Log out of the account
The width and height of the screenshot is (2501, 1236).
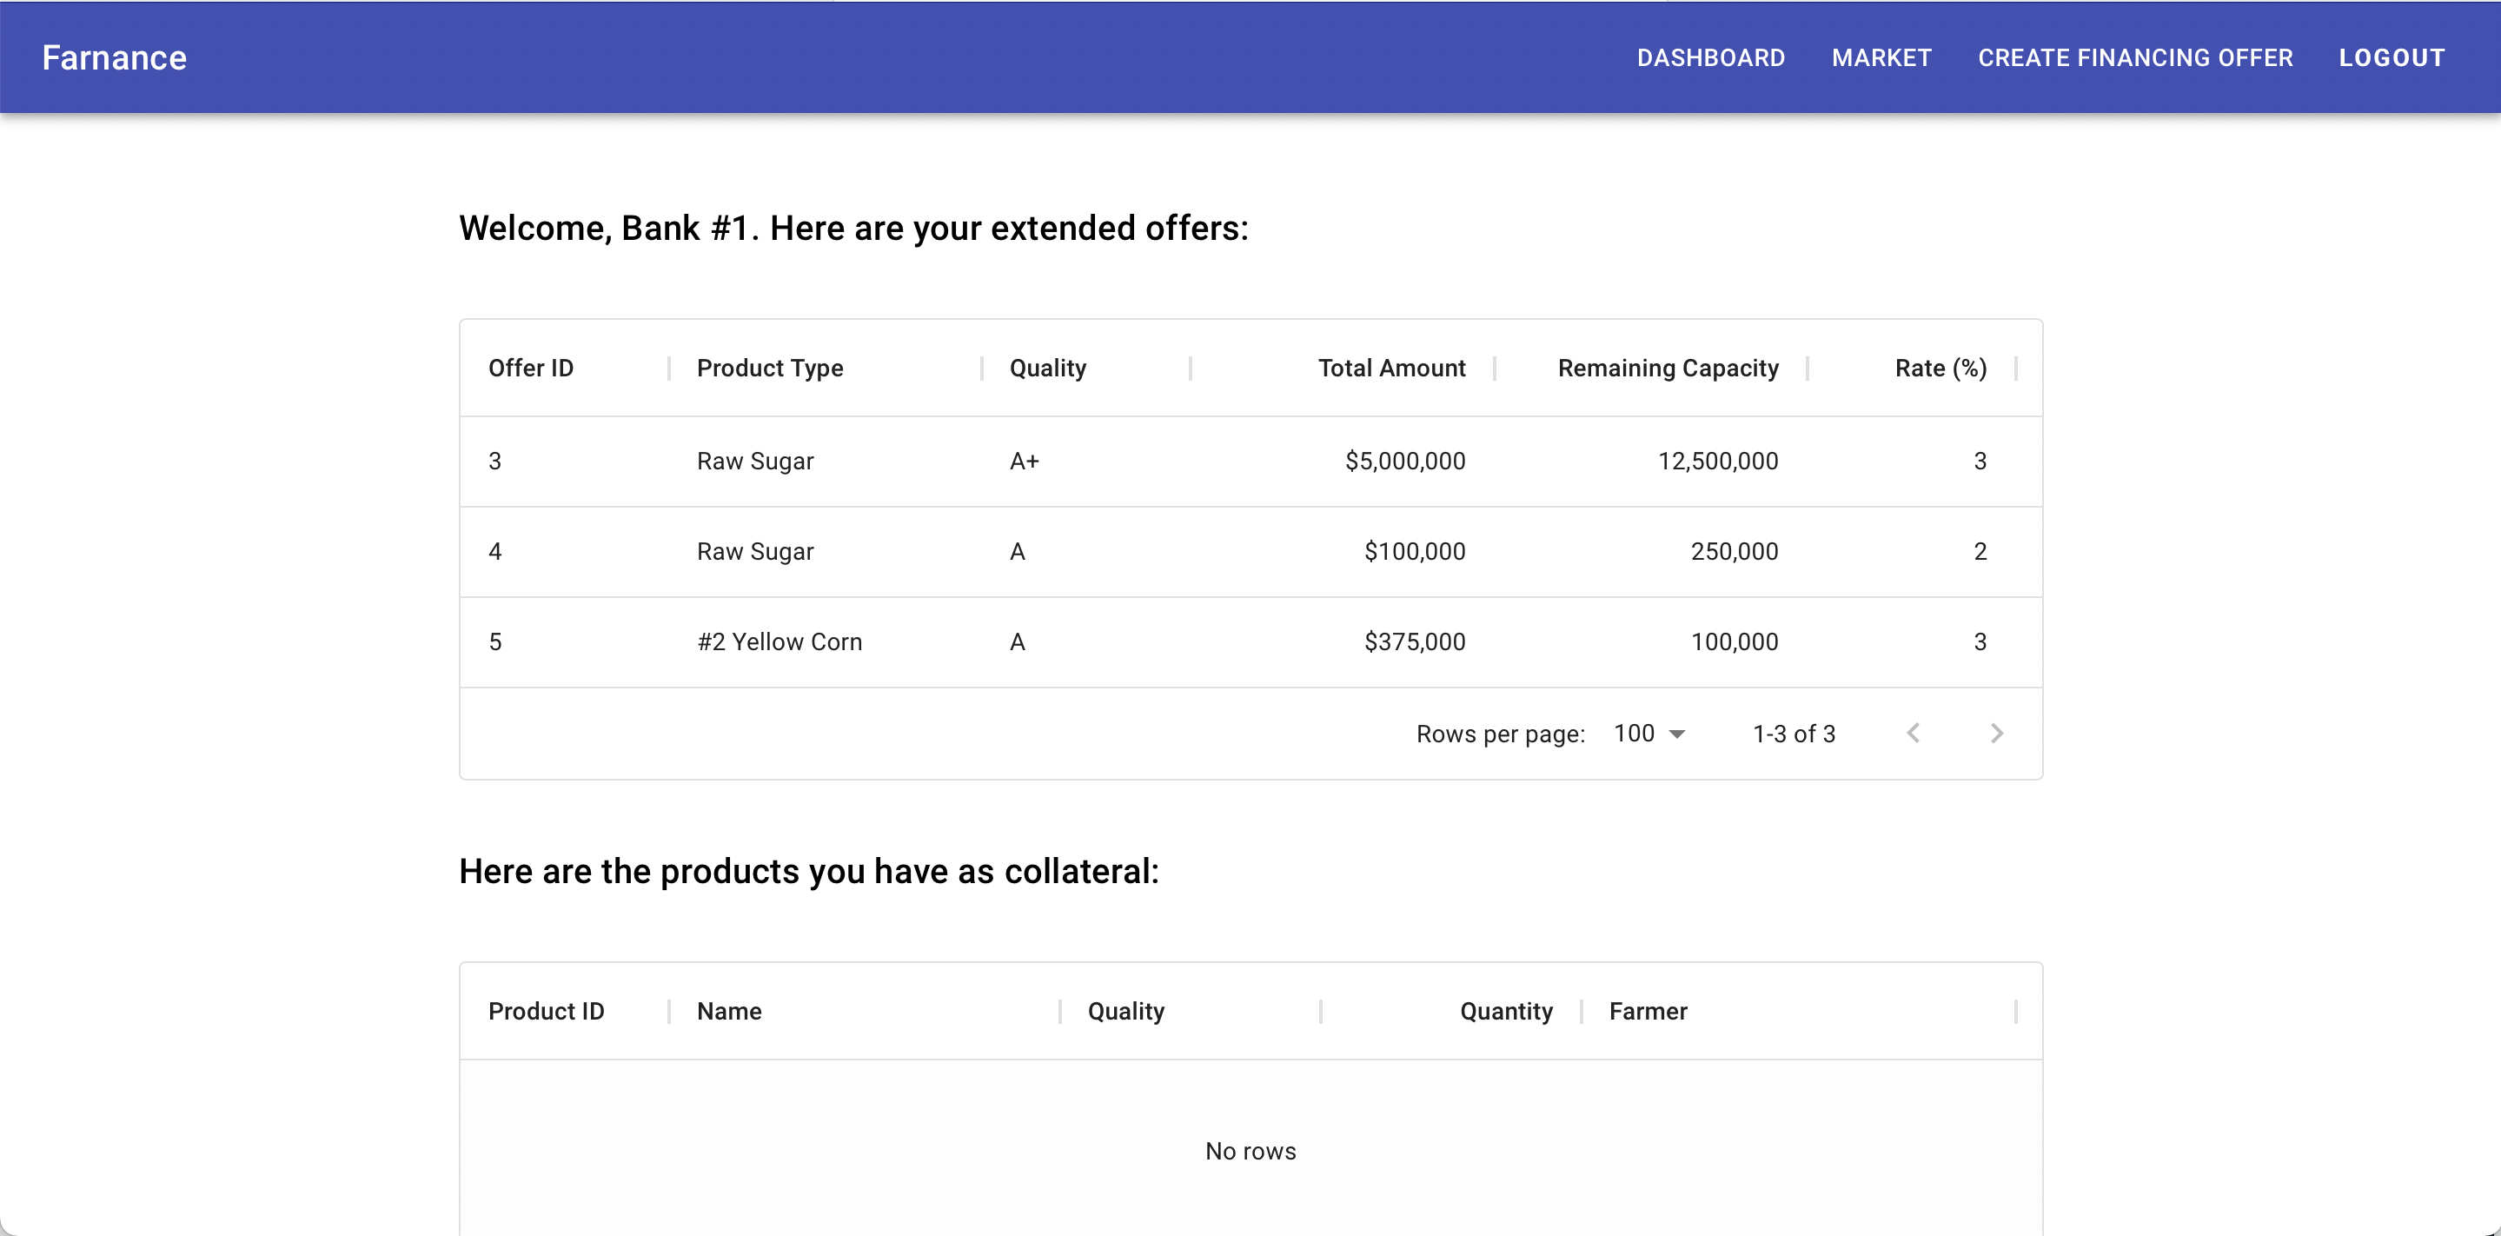(2392, 57)
